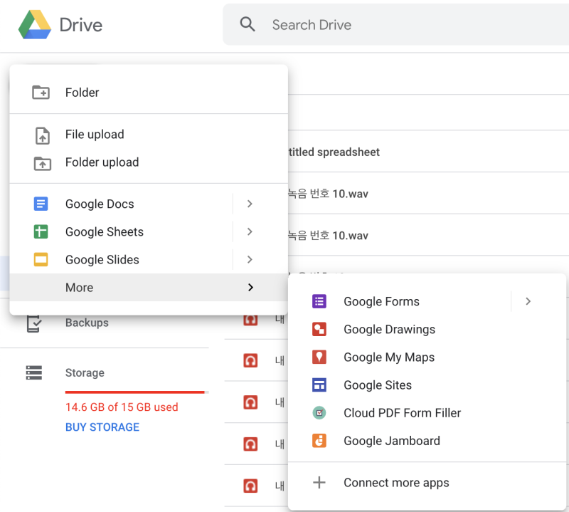The width and height of the screenshot is (569, 512).
Task: Click the magnifying glass search icon
Action: (x=248, y=25)
